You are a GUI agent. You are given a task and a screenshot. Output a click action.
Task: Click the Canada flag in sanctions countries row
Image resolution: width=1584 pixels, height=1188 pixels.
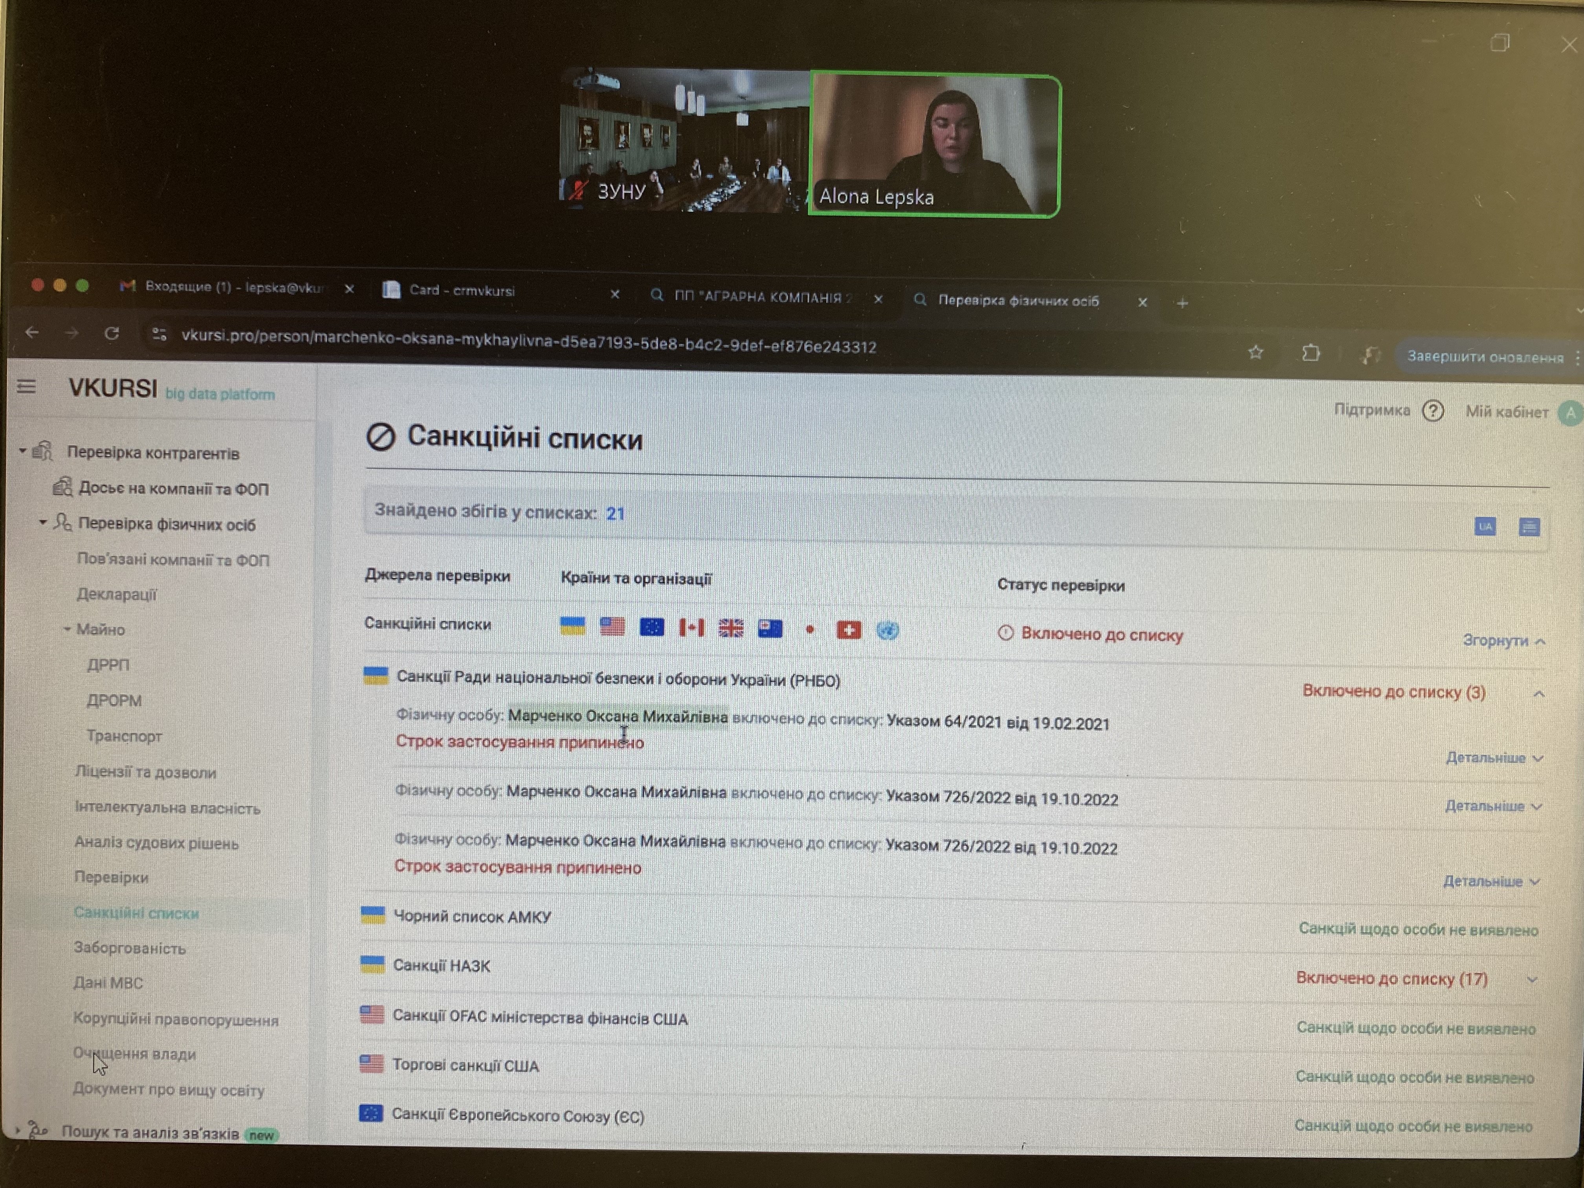[691, 628]
